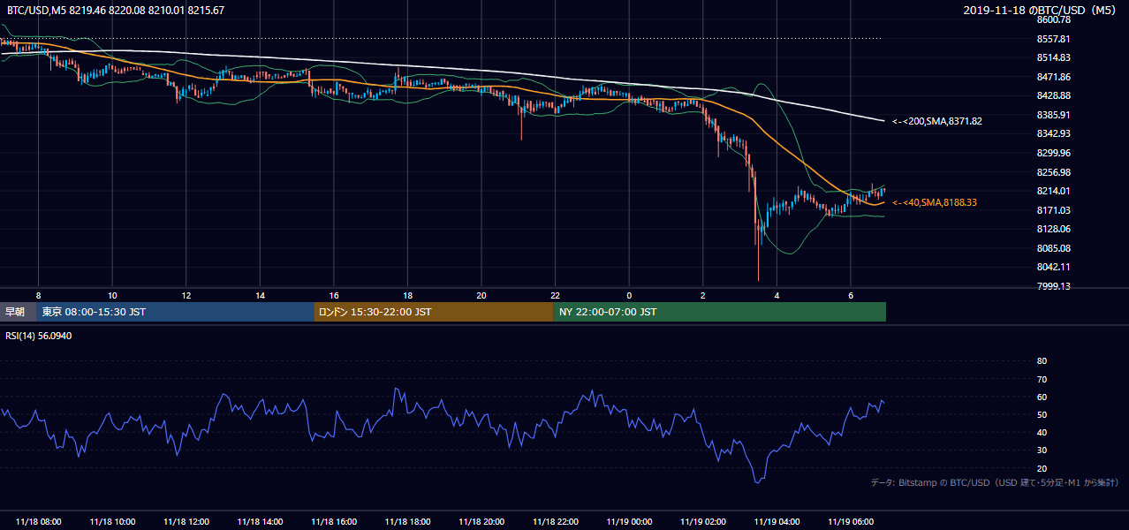Click the 11/18 16:00 date axis label
The width and height of the screenshot is (1129, 530).
[334, 521]
